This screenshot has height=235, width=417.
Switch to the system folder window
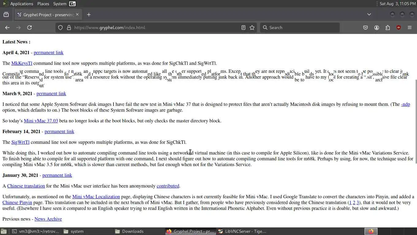(87, 231)
